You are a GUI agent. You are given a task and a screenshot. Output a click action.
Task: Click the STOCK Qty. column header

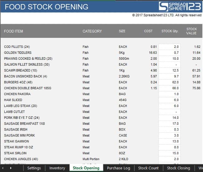coord(170,31)
